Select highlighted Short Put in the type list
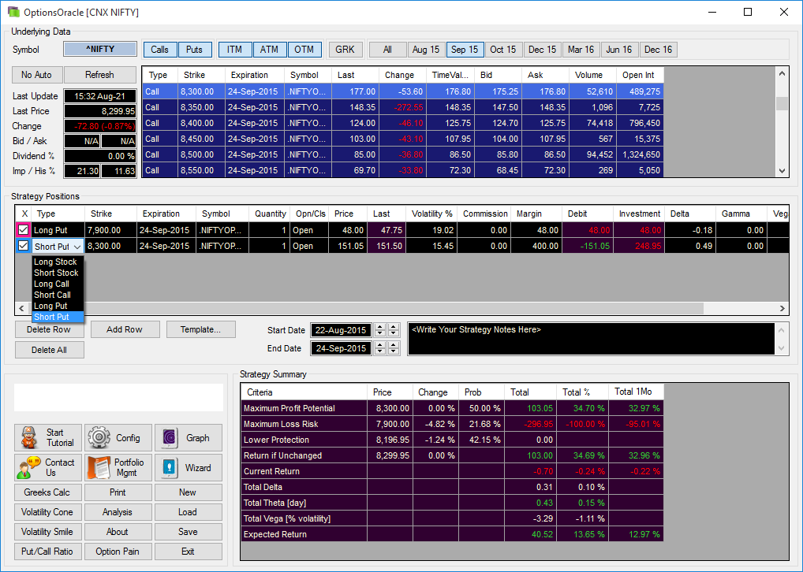This screenshot has width=803, height=572. pyautogui.click(x=58, y=318)
